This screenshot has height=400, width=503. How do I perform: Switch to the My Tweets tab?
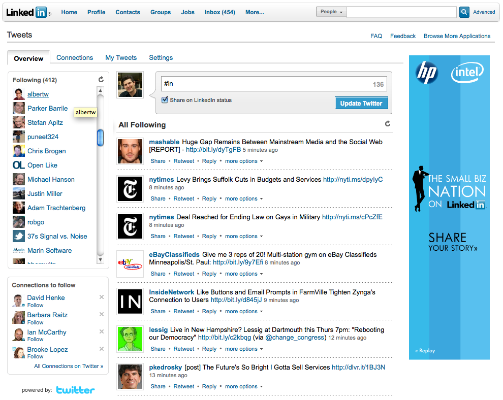tap(121, 58)
